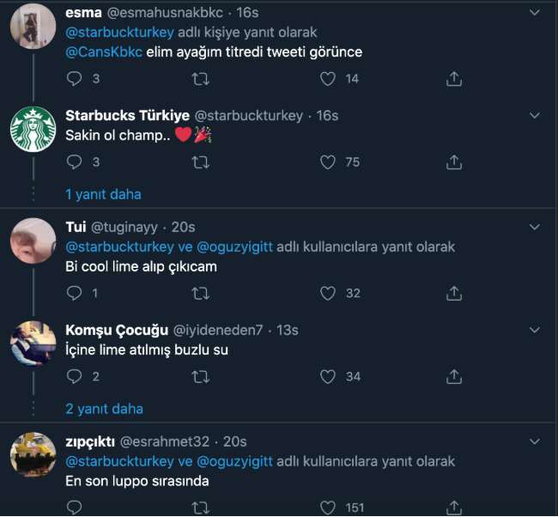Reply to Starbucks Türkiye's tweet
This screenshot has height=517, width=558.
pos(74,161)
